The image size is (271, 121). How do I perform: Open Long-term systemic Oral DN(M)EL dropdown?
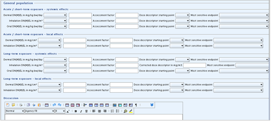(55, 71)
